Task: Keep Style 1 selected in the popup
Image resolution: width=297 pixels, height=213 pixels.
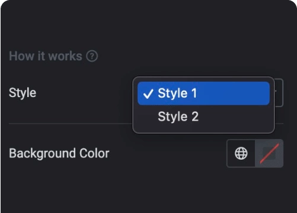Action: 203,93
